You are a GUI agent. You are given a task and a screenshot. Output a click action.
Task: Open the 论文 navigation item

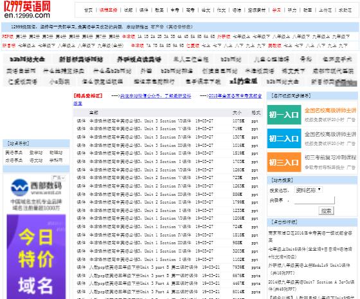pos(206,10)
